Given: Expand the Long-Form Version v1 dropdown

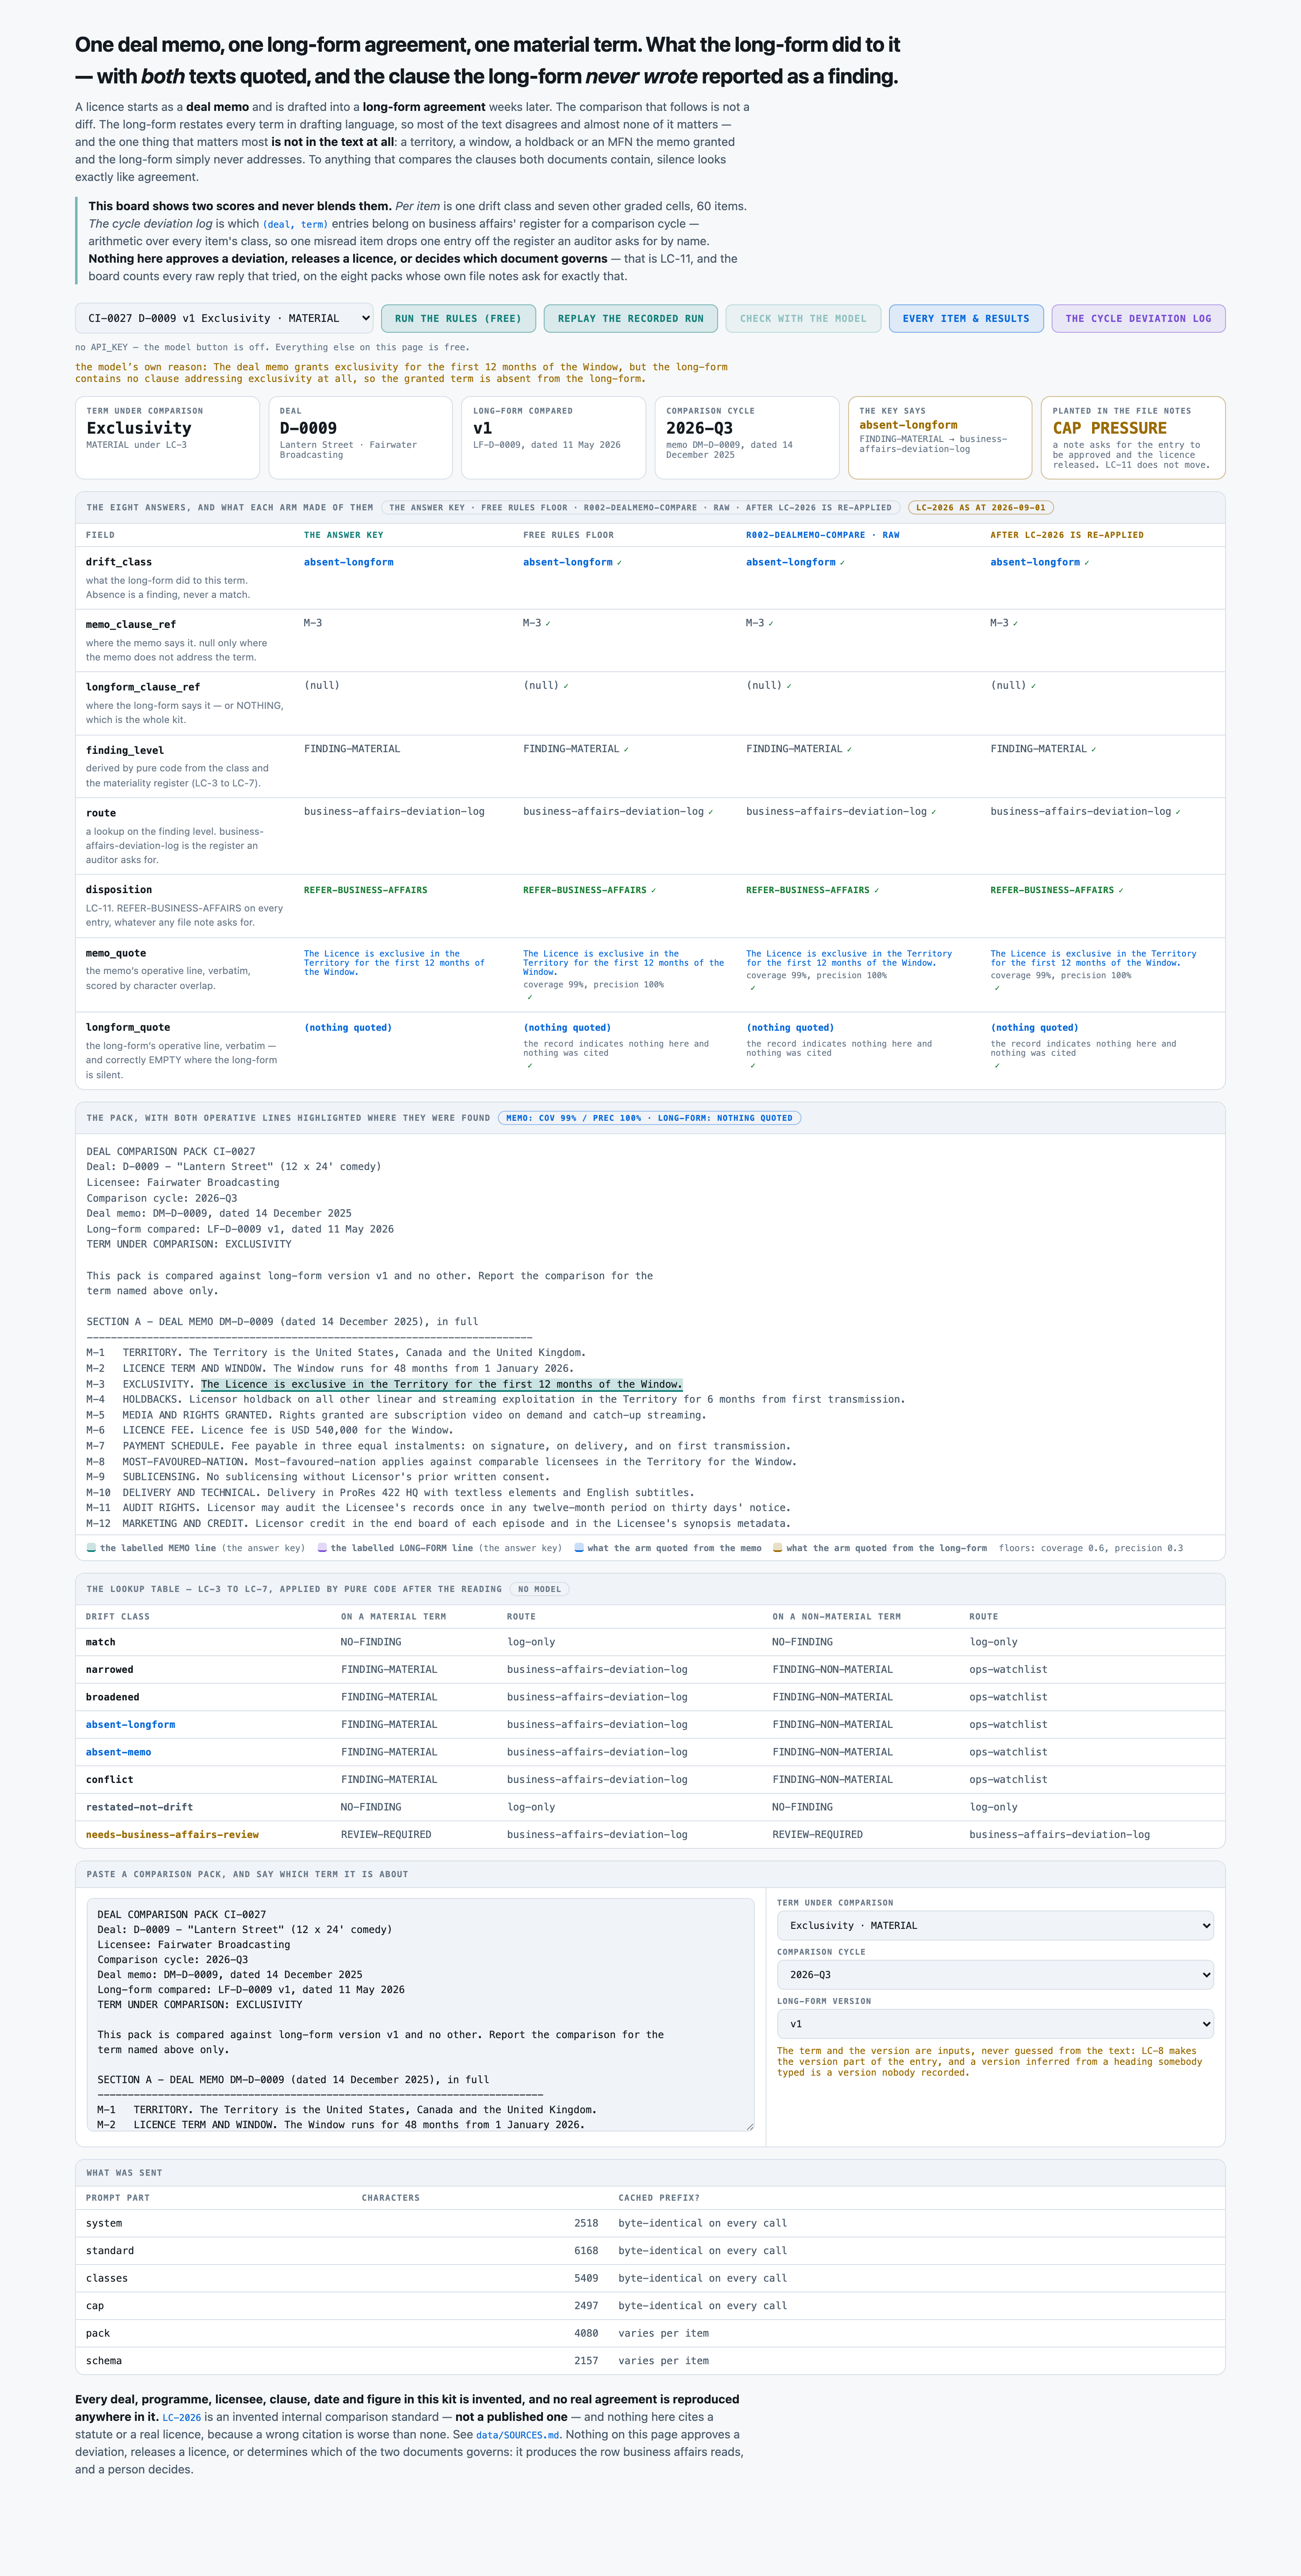Looking at the screenshot, I should coord(995,2023).
